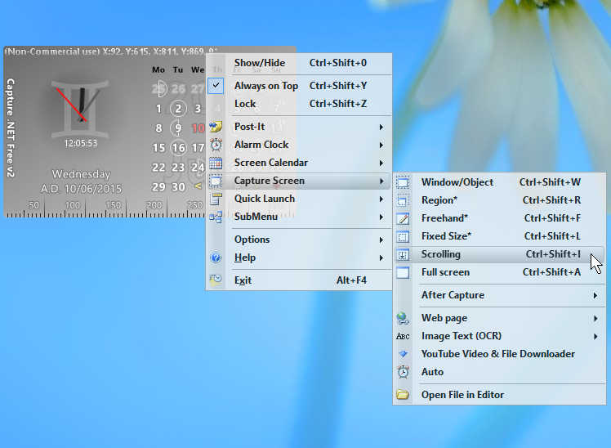
Task: Expand the Alarm Clock submenu arrow
Action: [x=381, y=145]
